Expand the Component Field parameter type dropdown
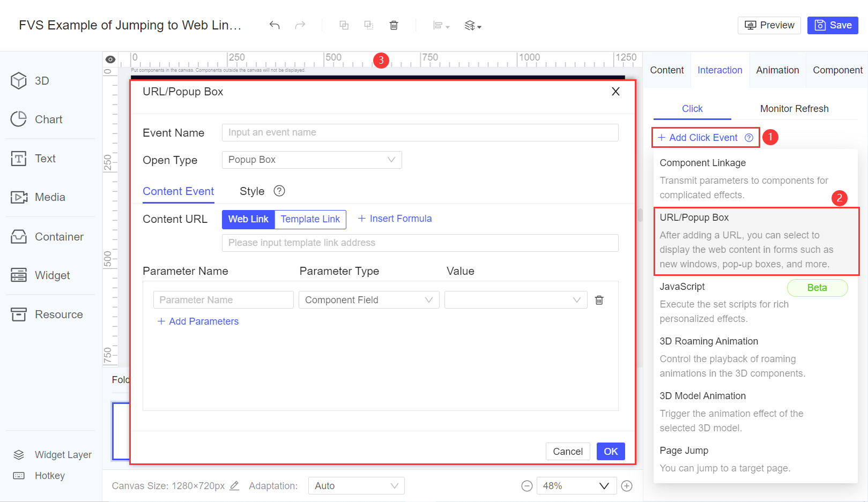 point(368,299)
